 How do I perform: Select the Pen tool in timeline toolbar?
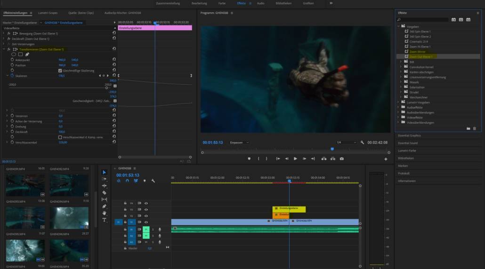(104, 206)
